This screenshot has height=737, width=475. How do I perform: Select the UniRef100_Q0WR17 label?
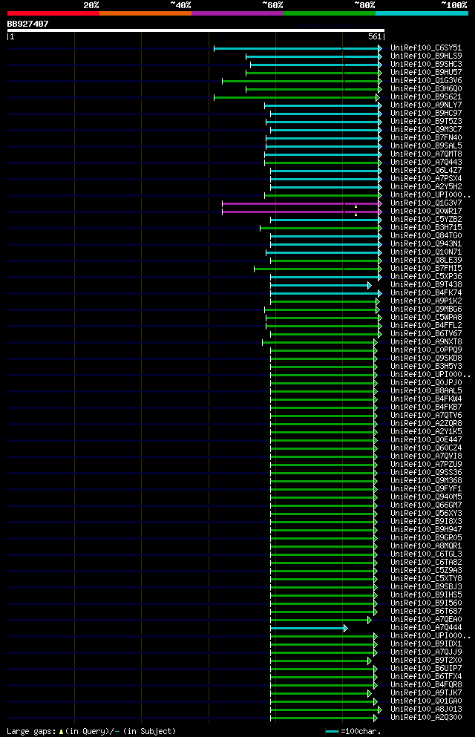(x=426, y=211)
